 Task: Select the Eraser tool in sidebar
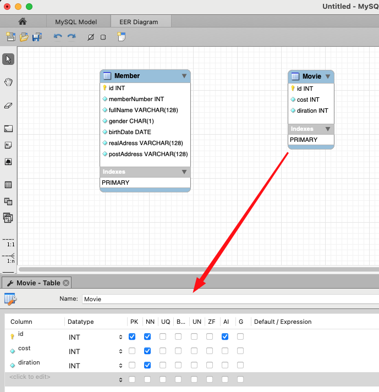(x=8, y=106)
